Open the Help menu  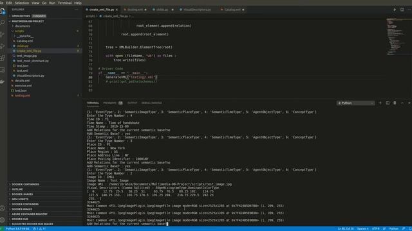pos(78,3)
